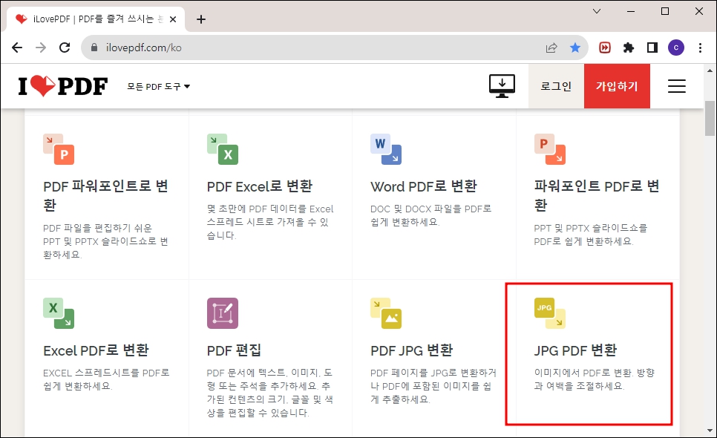Screen dimensions: 717x438
Task: Open the JPG to PDF tool icon
Action: tap(550, 313)
